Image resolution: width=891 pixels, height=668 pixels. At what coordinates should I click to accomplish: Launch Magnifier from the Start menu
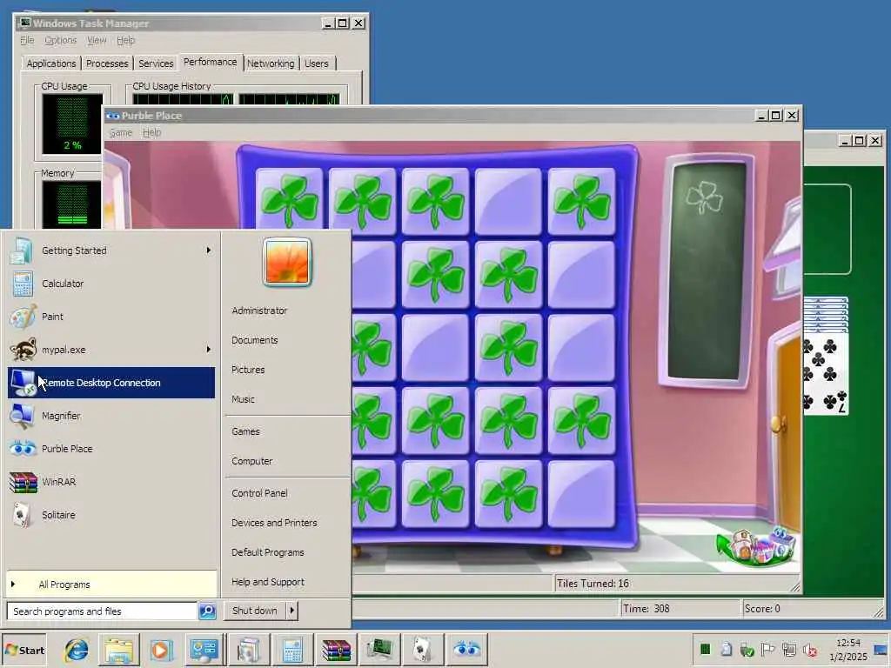tap(111, 415)
